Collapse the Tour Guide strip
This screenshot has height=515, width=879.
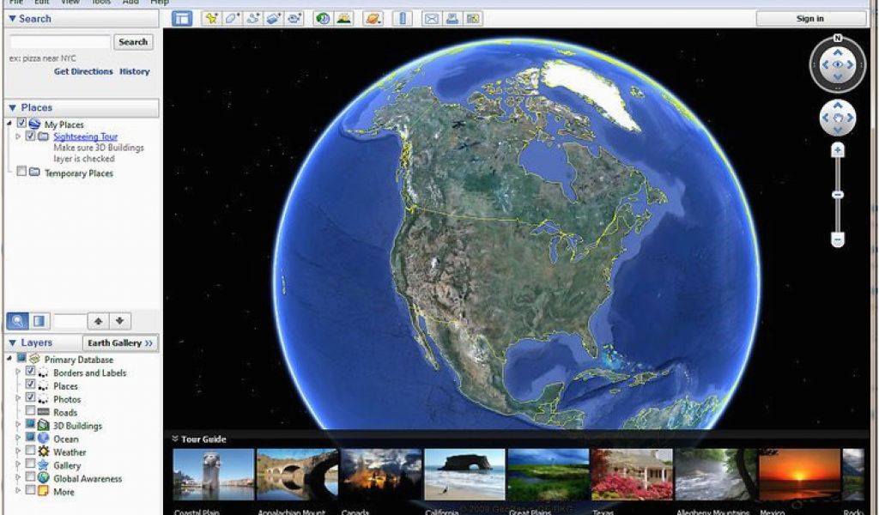click(175, 439)
